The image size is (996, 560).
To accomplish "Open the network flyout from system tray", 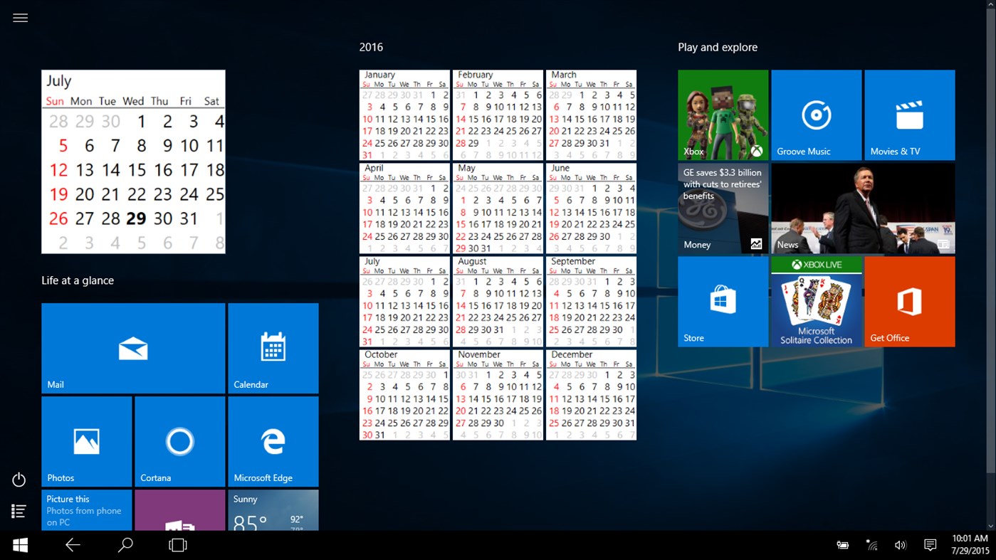I will pos(871,544).
